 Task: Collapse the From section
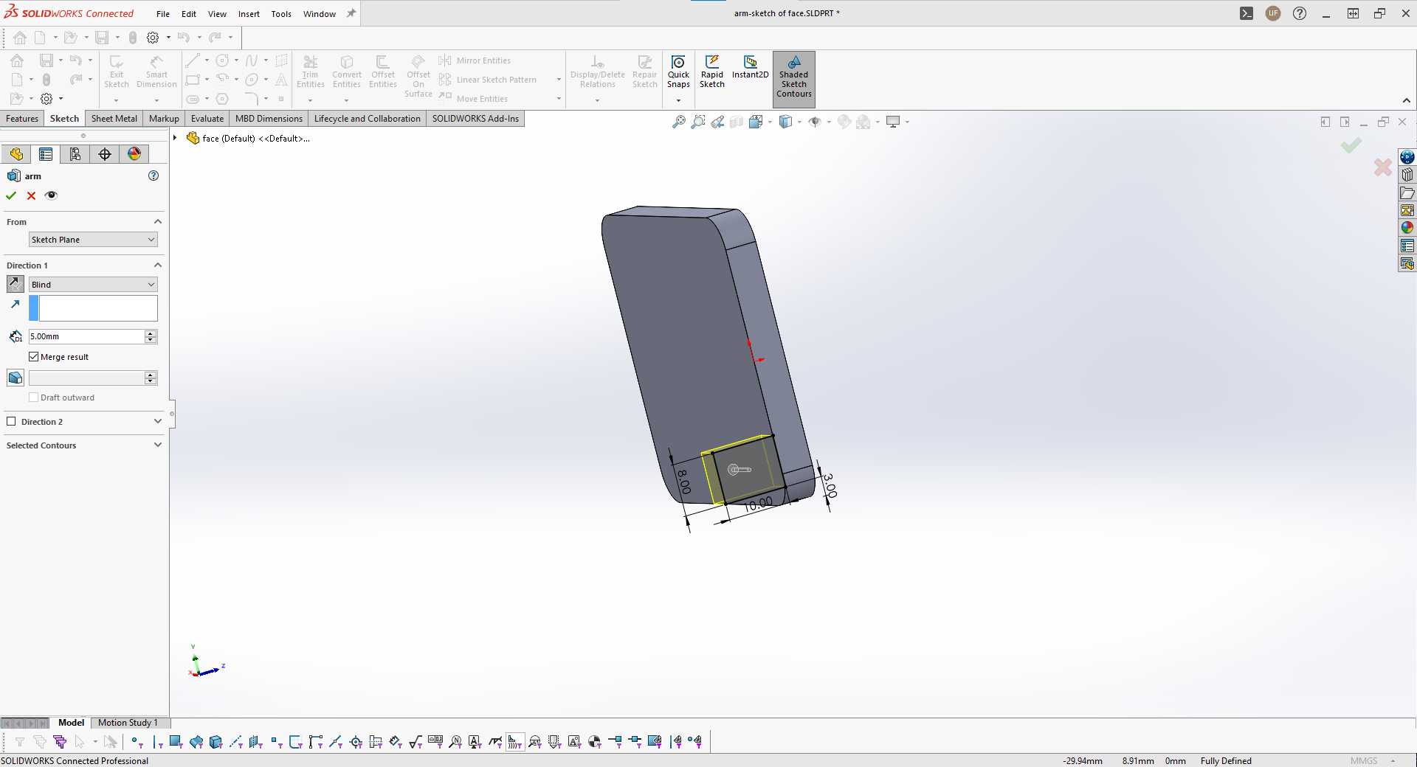tap(157, 221)
